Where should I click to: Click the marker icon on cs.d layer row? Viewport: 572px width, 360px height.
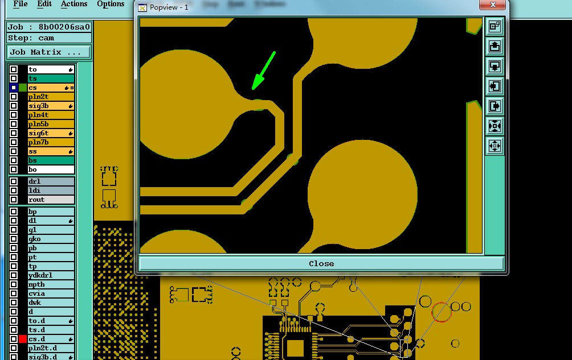71,339
